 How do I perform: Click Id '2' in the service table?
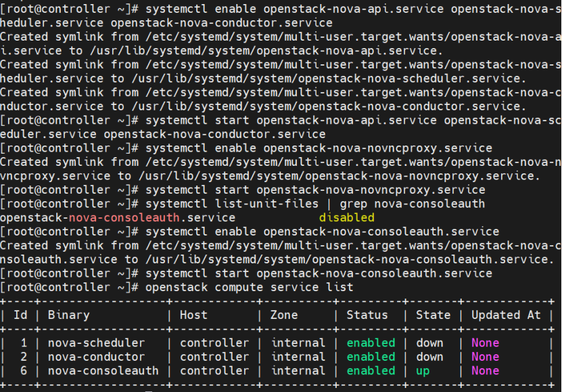pos(24,357)
